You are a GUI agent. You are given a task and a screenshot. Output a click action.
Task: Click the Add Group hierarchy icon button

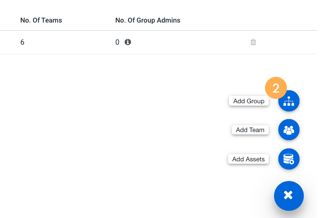[288, 101]
